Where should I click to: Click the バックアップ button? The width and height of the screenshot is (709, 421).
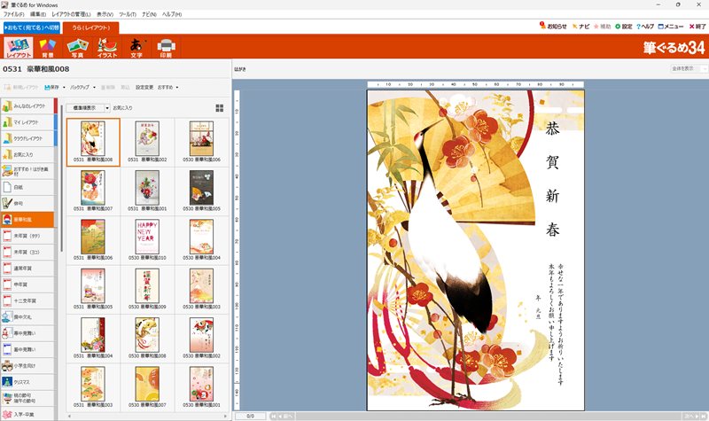click(x=80, y=87)
